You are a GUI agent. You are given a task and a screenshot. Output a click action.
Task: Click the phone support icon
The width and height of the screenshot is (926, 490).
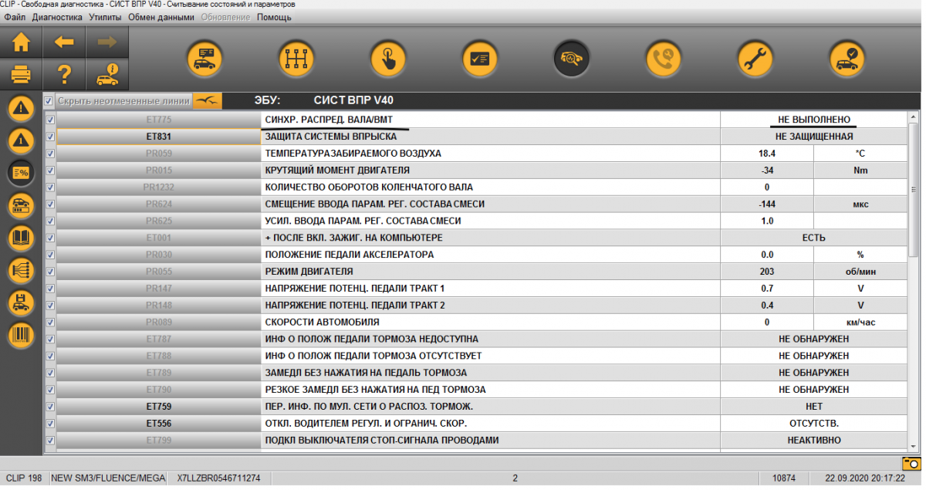pos(664,58)
